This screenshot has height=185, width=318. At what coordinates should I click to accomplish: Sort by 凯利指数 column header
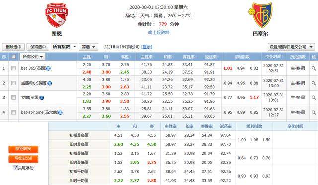coord(242,57)
